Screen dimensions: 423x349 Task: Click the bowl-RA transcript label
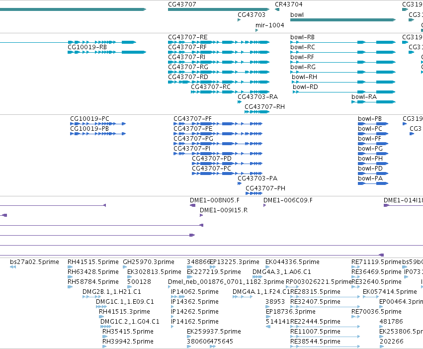pos(364,97)
